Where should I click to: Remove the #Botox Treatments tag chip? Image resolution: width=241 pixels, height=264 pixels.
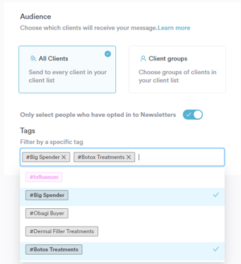pyautogui.click(x=128, y=157)
